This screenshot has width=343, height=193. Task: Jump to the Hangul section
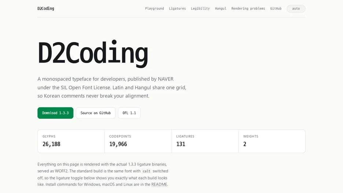[221, 8]
